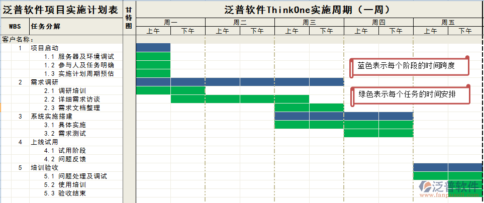The height and width of the screenshot is (203, 484).
Task: Click green bar for 具体实施
Action: 344,125
